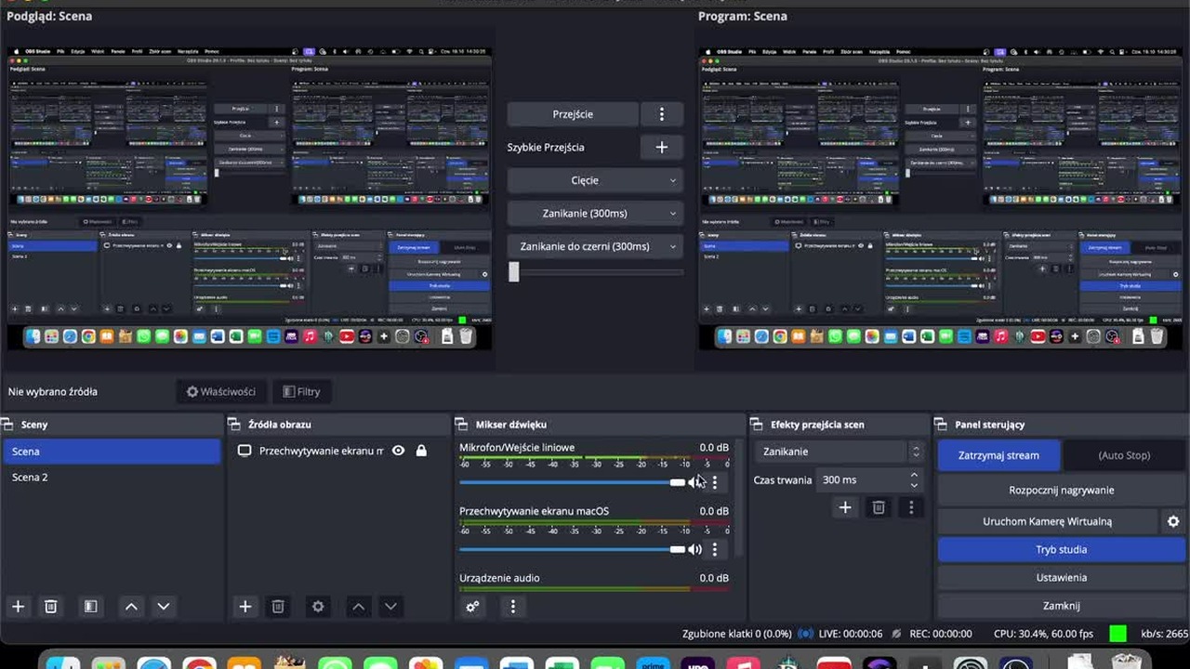Mute Przechwytywanie ekranu macOS audio speaker

pos(694,549)
